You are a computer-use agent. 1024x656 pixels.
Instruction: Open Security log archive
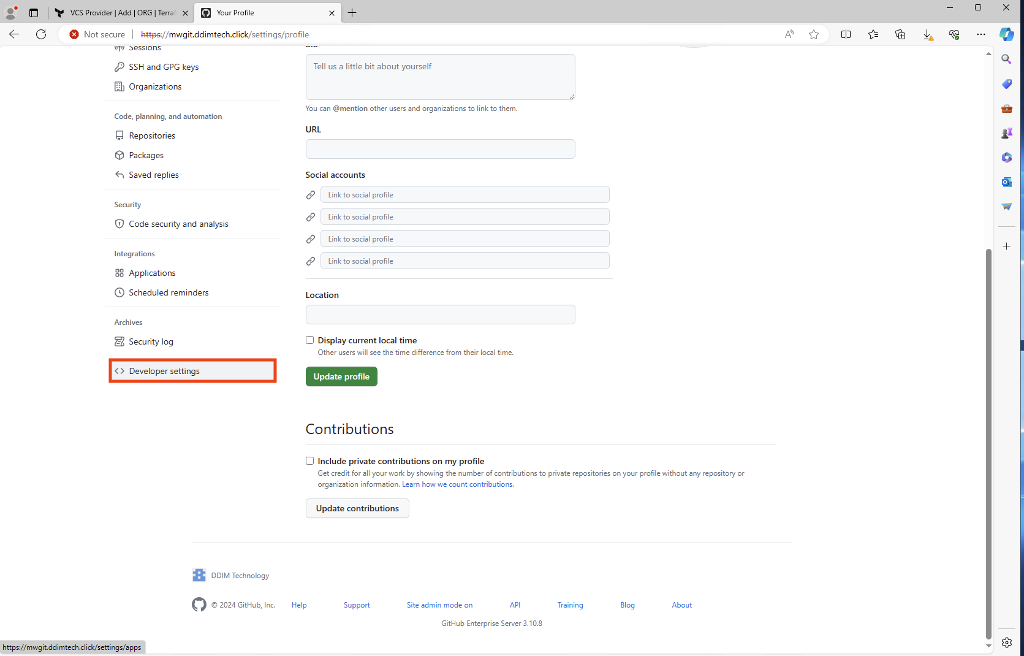coord(151,341)
